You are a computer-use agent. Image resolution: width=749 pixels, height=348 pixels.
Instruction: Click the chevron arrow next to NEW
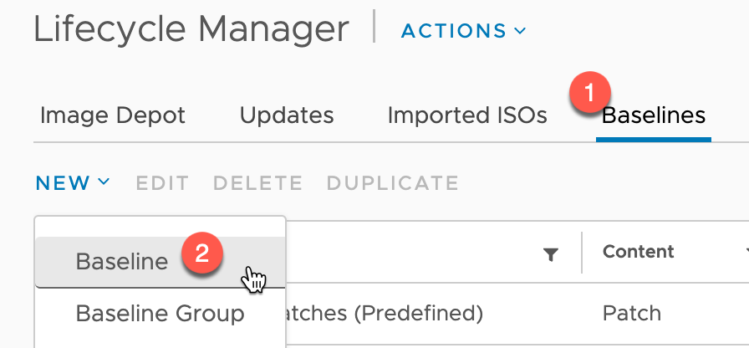pos(104,182)
